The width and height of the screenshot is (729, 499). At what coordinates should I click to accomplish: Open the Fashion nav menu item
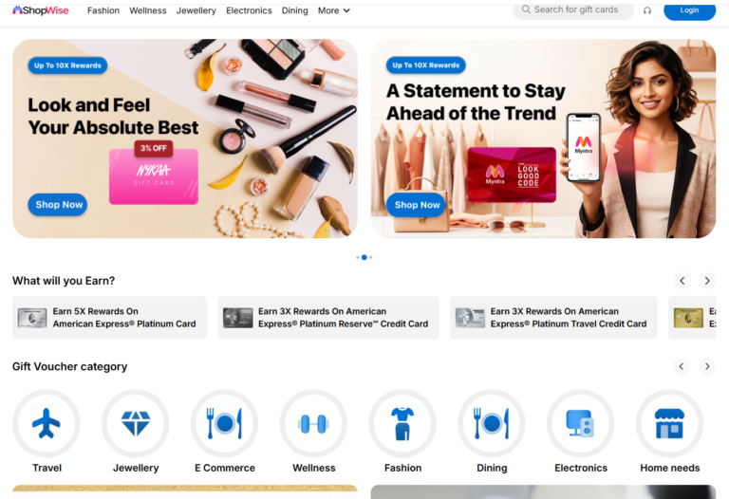(103, 10)
